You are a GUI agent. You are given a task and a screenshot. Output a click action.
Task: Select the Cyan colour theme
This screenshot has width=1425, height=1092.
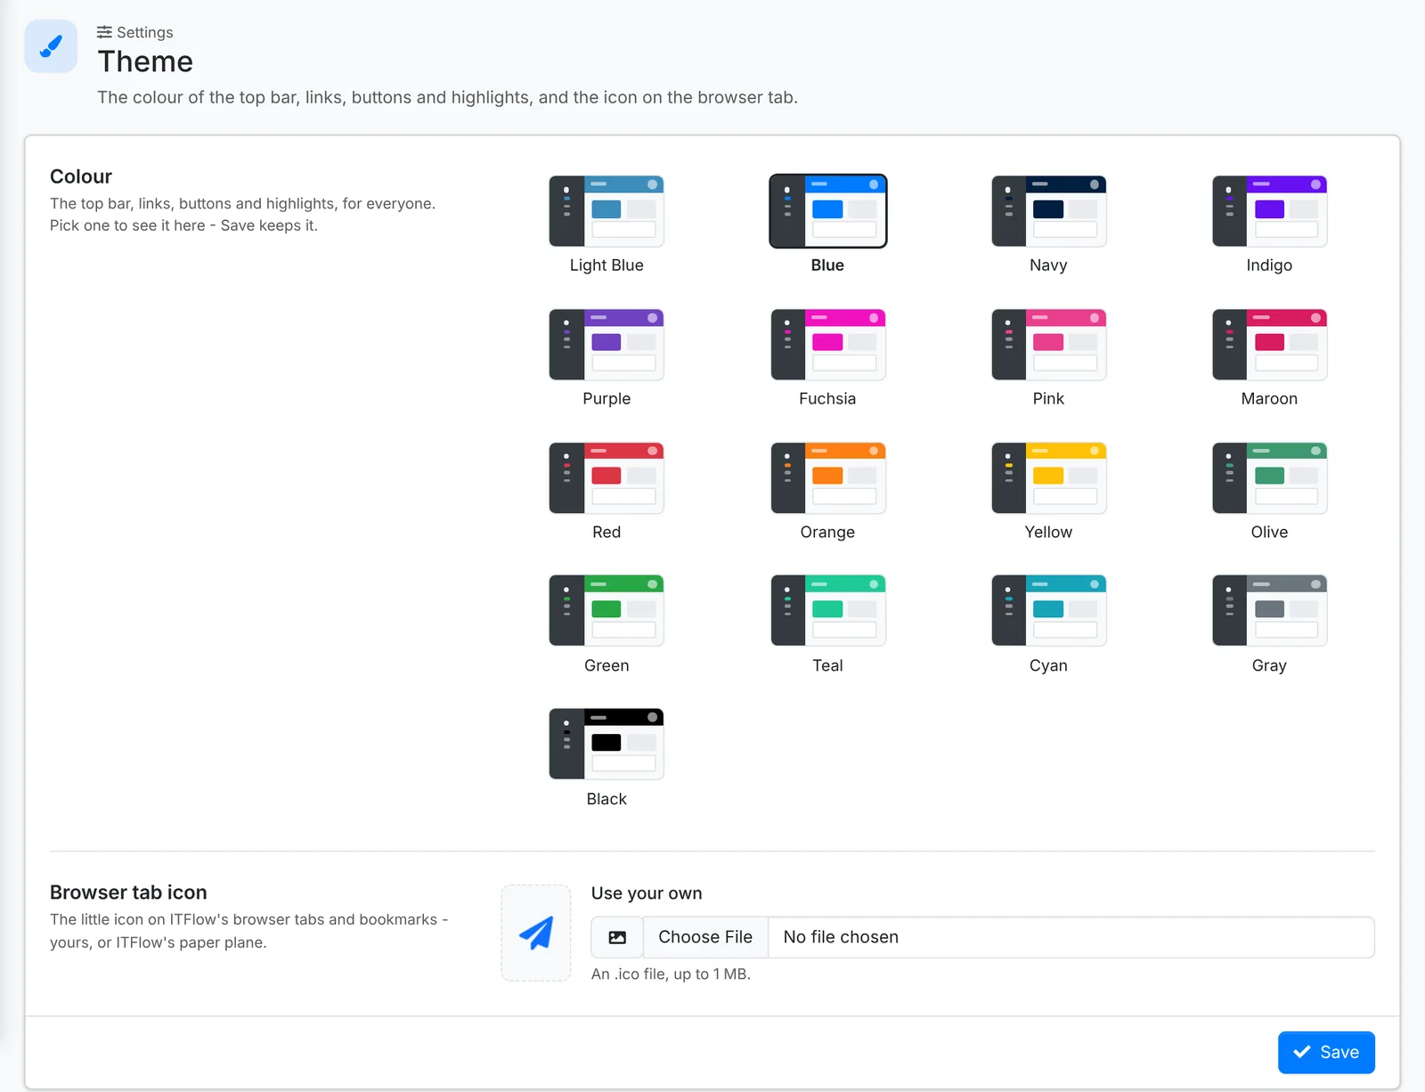pyautogui.click(x=1048, y=611)
